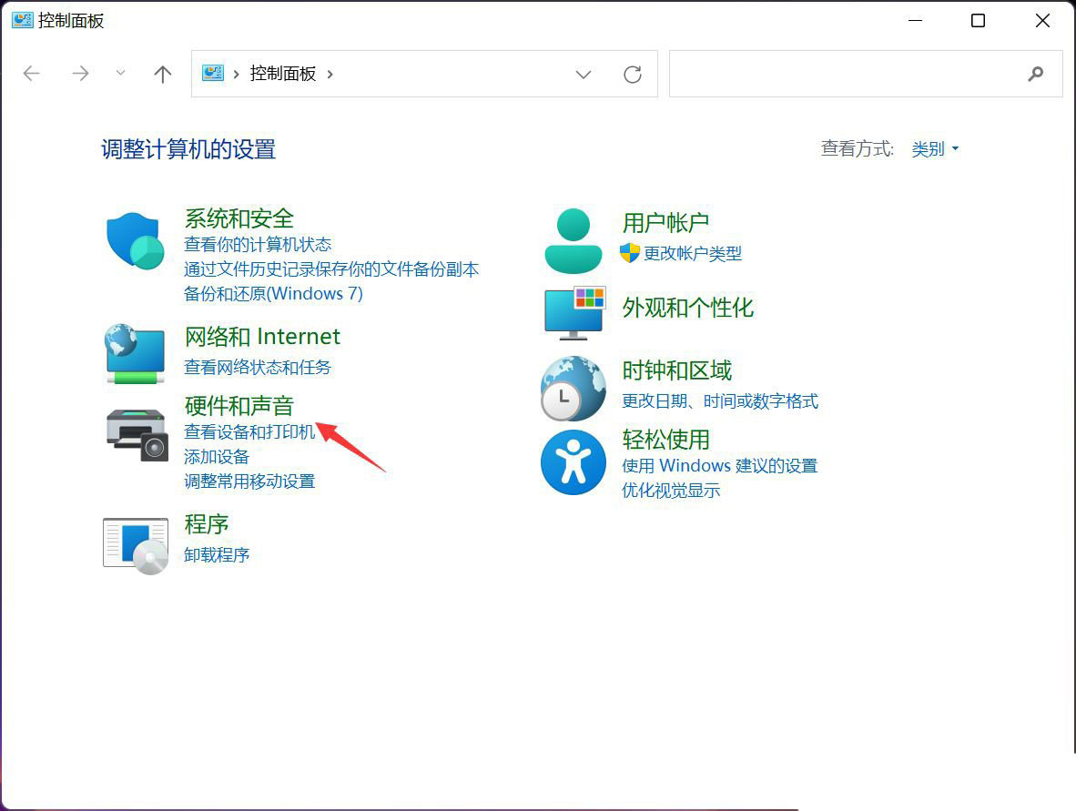Click 卸载程序 under 程序
The image size is (1076, 811).
click(217, 554)
